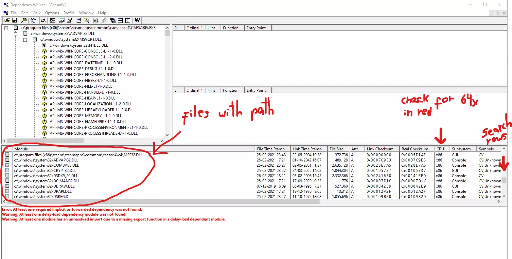Click the Open file toolbar icon
This screenshot has width=512, height=259.
[7, 20]
